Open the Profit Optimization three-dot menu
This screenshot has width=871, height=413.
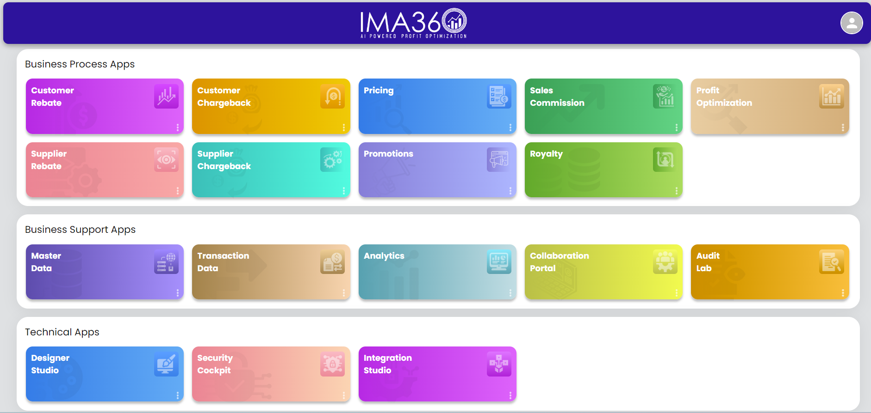tap(842, 128)
